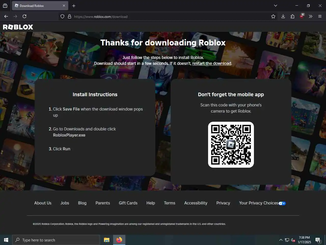The image size is (326, 245).
Task: Open Gift Cards footer link
Action: (128, 203)
